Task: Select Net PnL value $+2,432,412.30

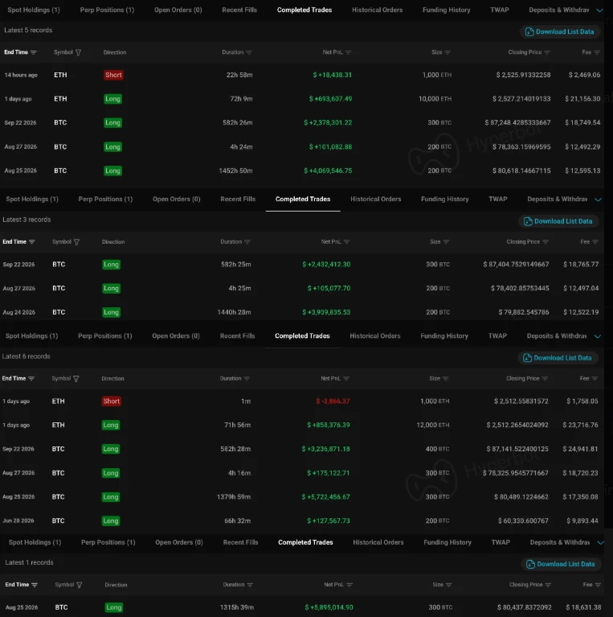Action: pos(326,265)
